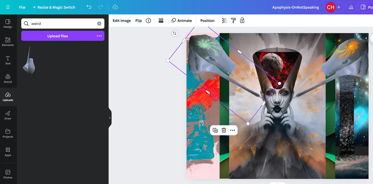Screen dimensions: 373x184
Task: Open the Apps sidebar tab
Action: tap(8, 152)
